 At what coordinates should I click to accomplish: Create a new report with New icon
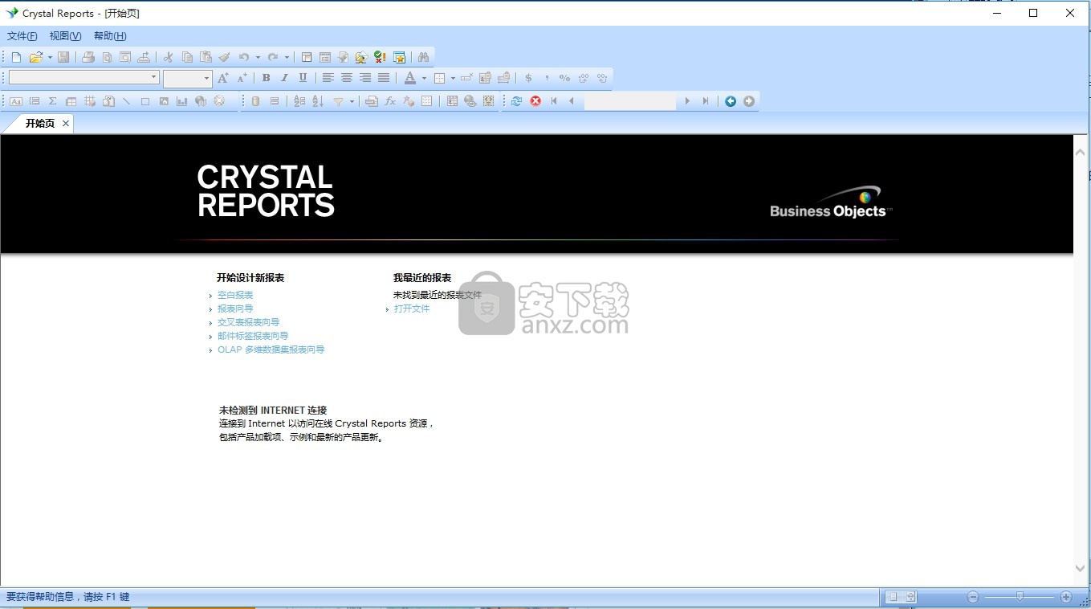pos(16,57)
